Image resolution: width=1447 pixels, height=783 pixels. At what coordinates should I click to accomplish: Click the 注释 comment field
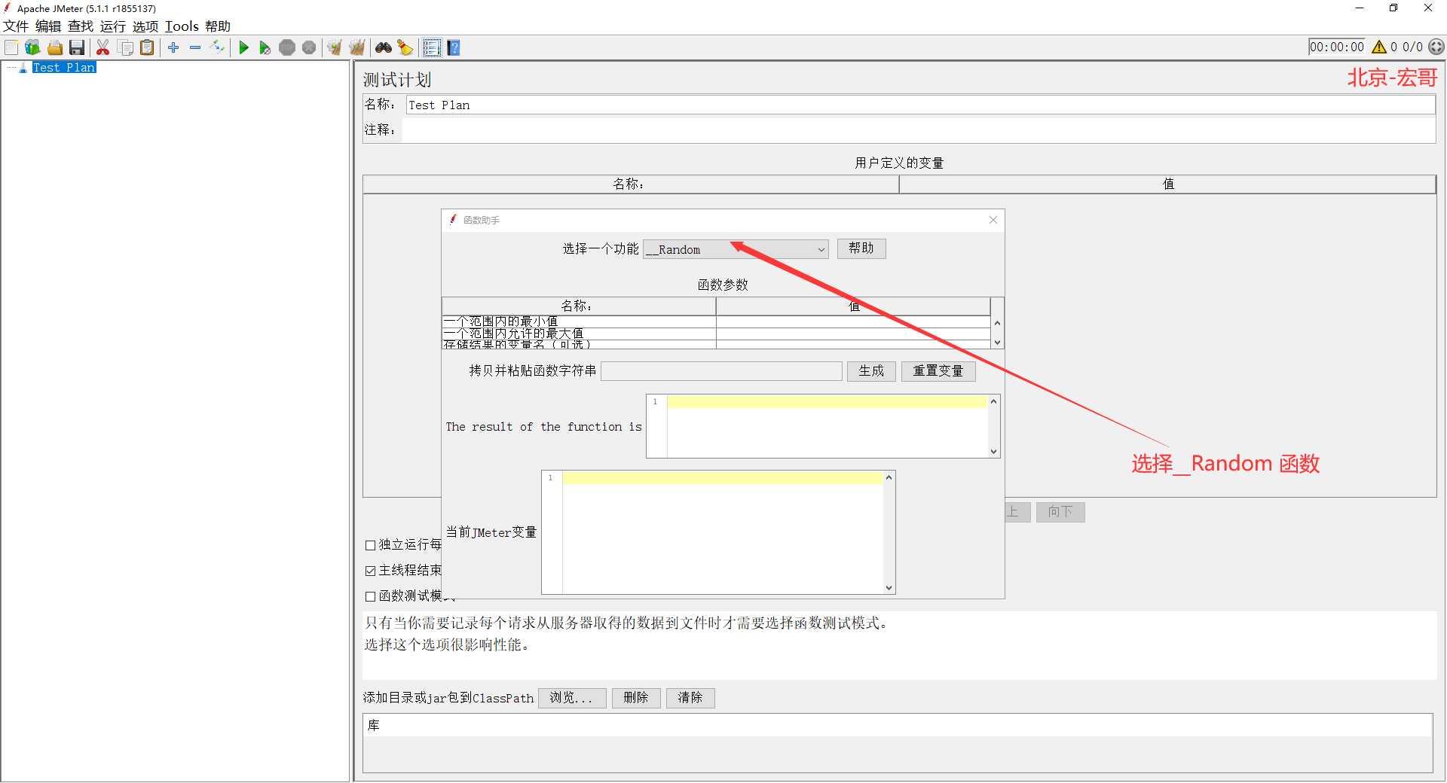(919, 130)
